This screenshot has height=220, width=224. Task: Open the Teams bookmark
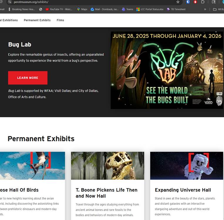point(127,9)
